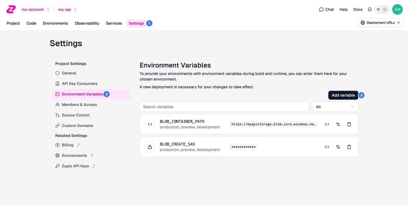Open the Docs link

358,10
